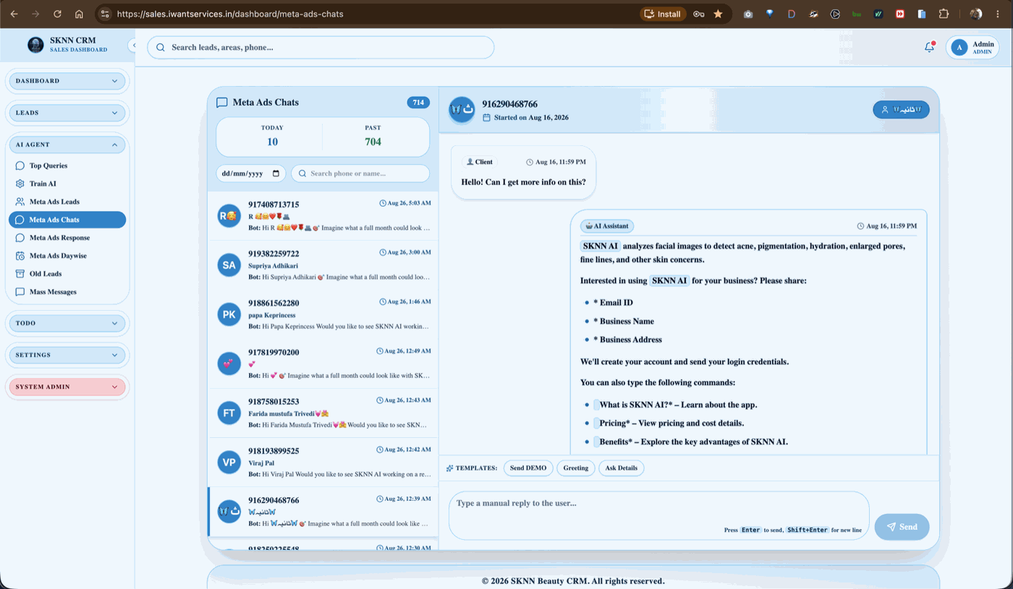1013x589 pixels.
Task: Open browser extensions puzzle icon
Action: pyautogui.click(x=944, y=14)
